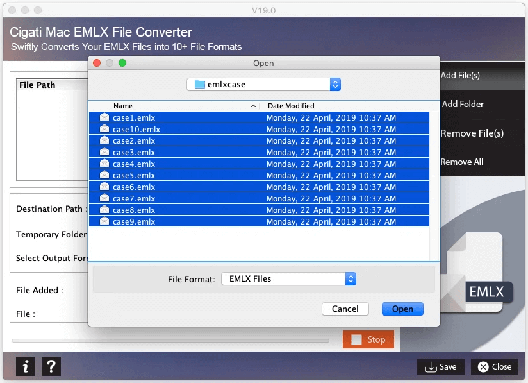
Task: Click the Add File(s) button
Action: pyautogui.click(x=483, y=76)
